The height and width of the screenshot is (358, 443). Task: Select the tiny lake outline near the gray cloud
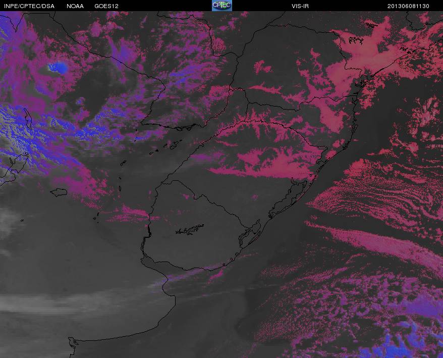22,220
